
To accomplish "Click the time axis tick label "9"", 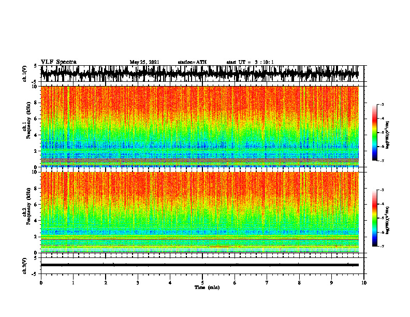I will [x=331, y=283].
